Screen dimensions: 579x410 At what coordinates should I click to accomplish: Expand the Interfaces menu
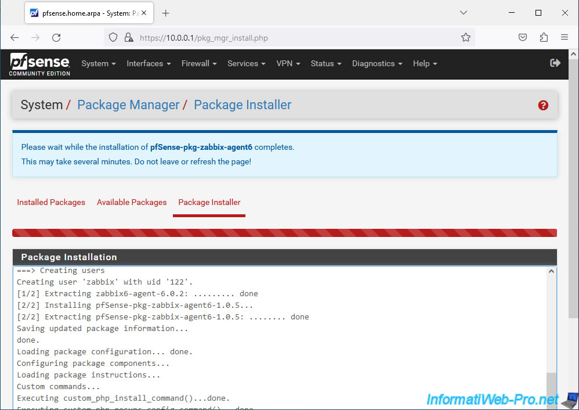pyautogui.click(x=149, y=63)
